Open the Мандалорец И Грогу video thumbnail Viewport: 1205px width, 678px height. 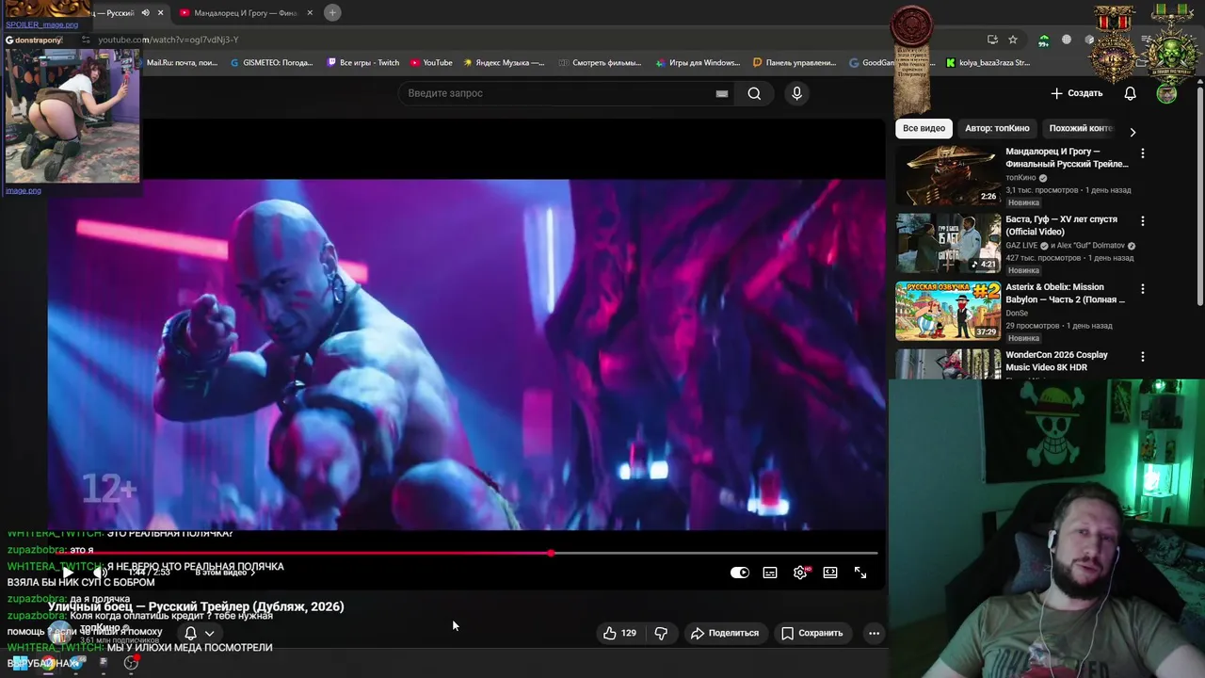point(948,175)
